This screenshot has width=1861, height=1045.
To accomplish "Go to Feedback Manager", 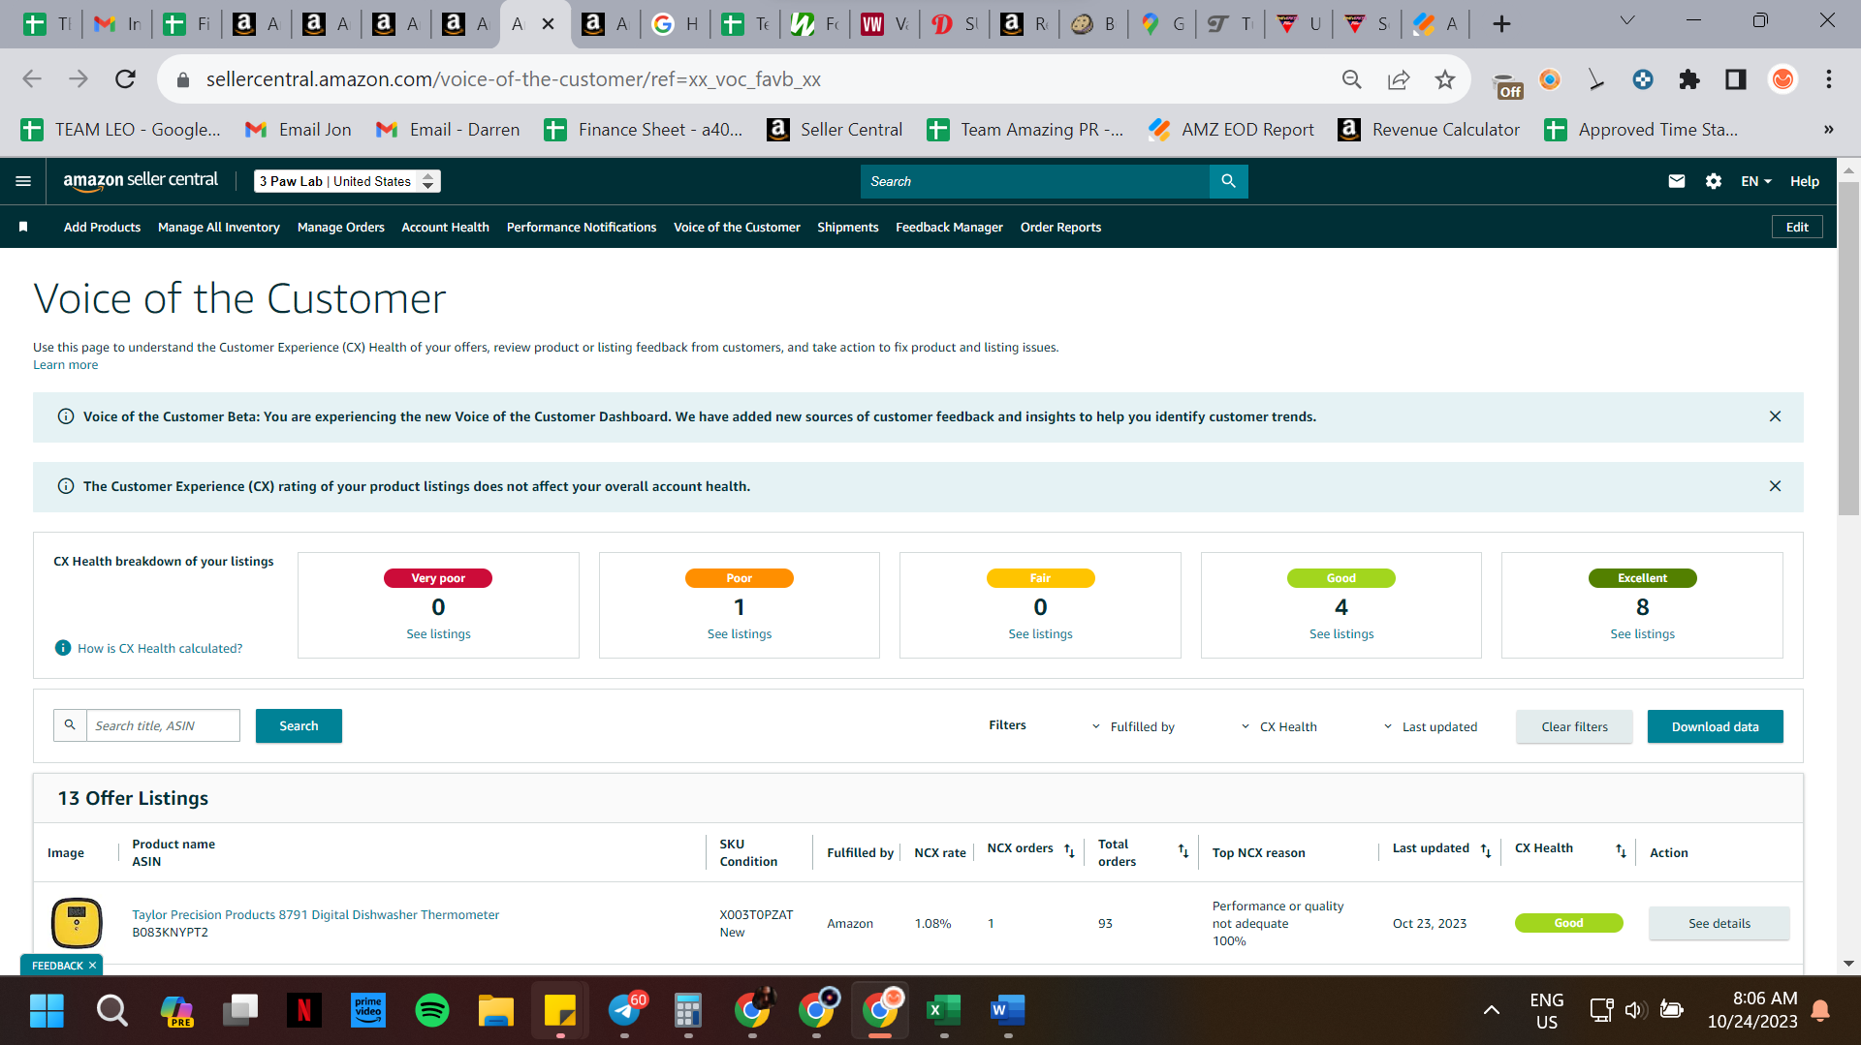I will (949, 227).
